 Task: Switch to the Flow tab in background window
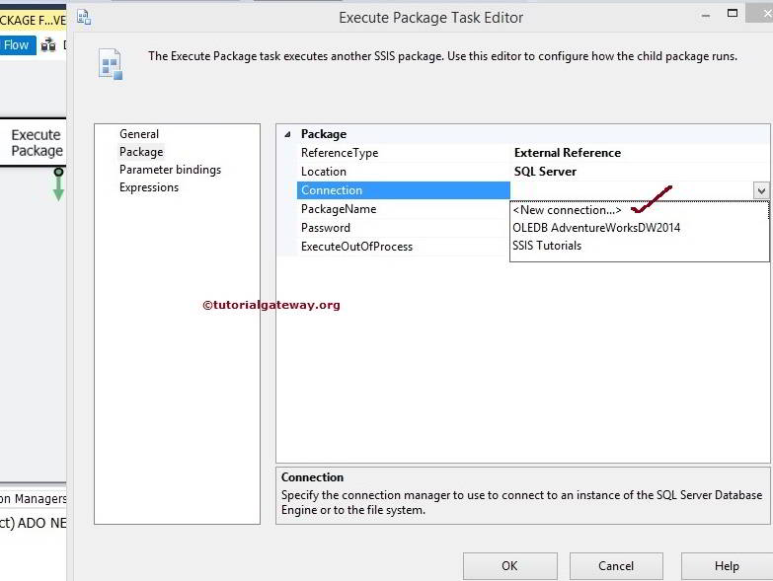tap(17, 45)
